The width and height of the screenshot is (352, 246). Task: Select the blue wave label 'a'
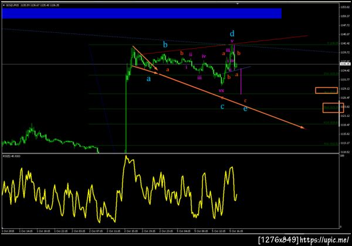click(148, 79)
